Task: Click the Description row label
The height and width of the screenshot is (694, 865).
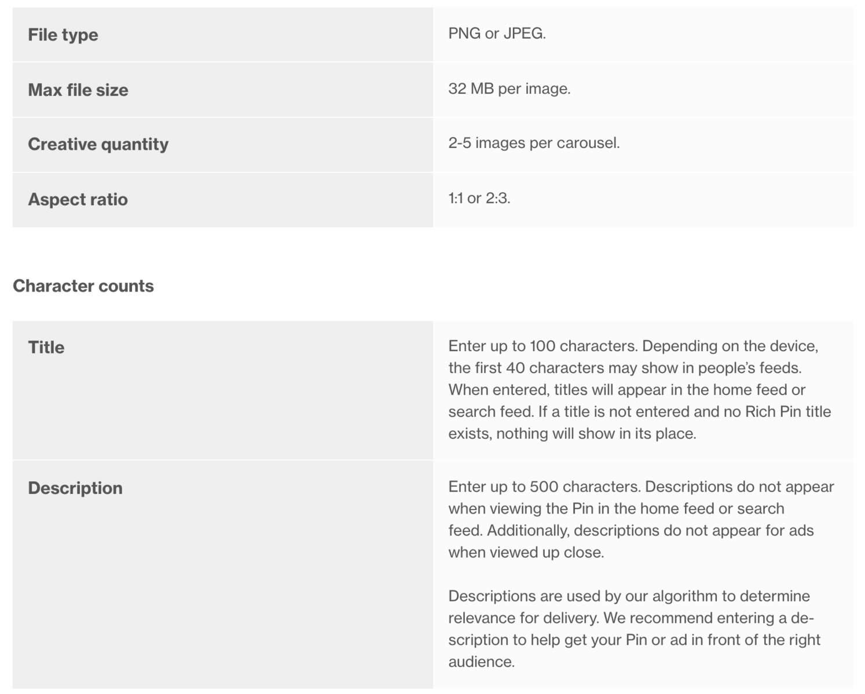Action: (75, 488)
